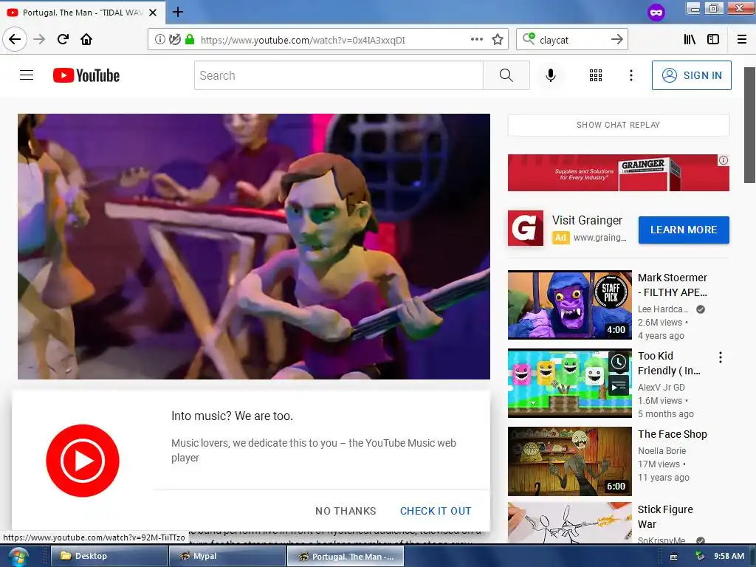Go to the YouTube home logo
756x567 pixels.
[86, 75]
